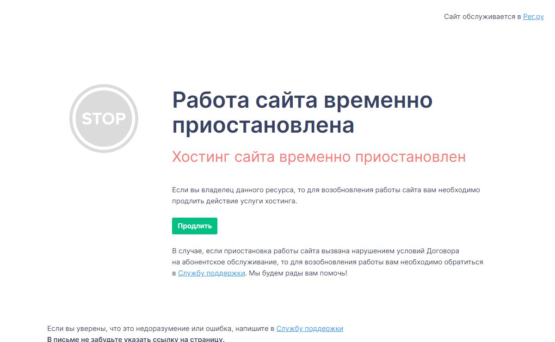Click text 'Сайт обслуживается в'

pos(482,17)
